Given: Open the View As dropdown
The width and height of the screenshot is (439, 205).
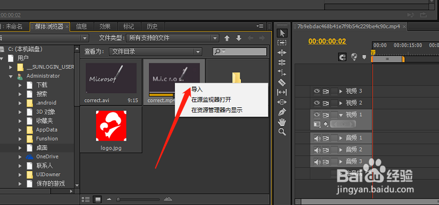Looking at the screenshot, I should pyautogui.click(x=155, y=51).
